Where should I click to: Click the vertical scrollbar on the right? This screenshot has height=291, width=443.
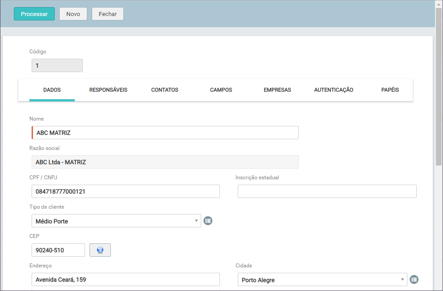(x=439, y=89)
